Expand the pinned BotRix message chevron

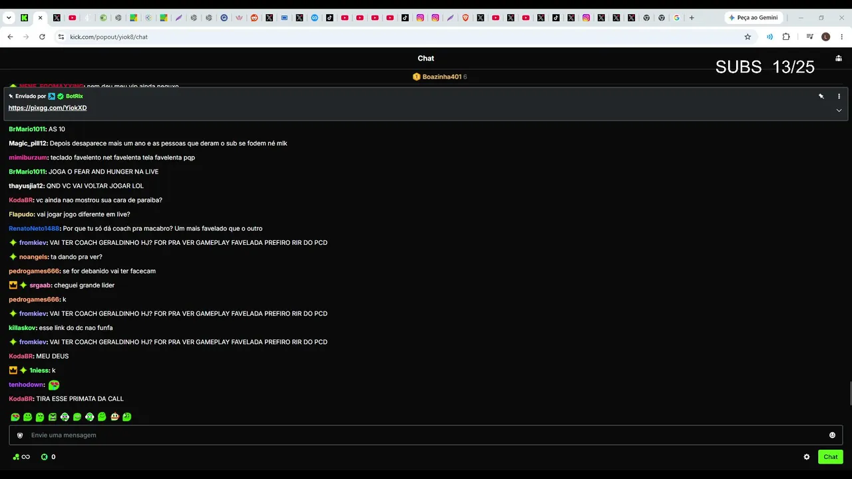[x=839, y=110]
